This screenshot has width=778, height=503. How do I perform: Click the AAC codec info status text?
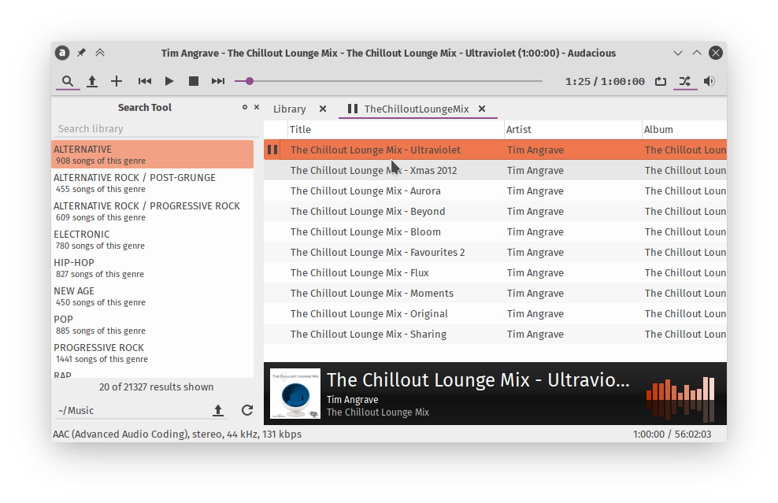177,434
